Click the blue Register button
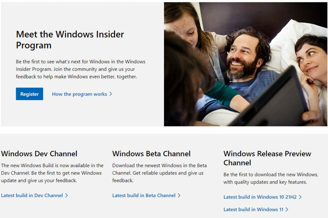Screen dimensions: 328x218 point(29,94)
